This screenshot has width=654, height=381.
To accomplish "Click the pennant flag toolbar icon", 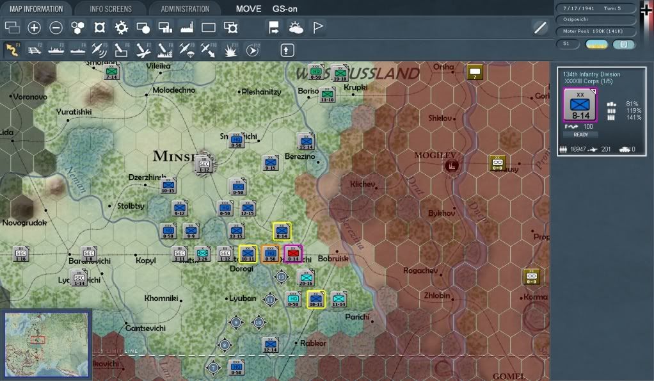I will [x=318, y=28].
